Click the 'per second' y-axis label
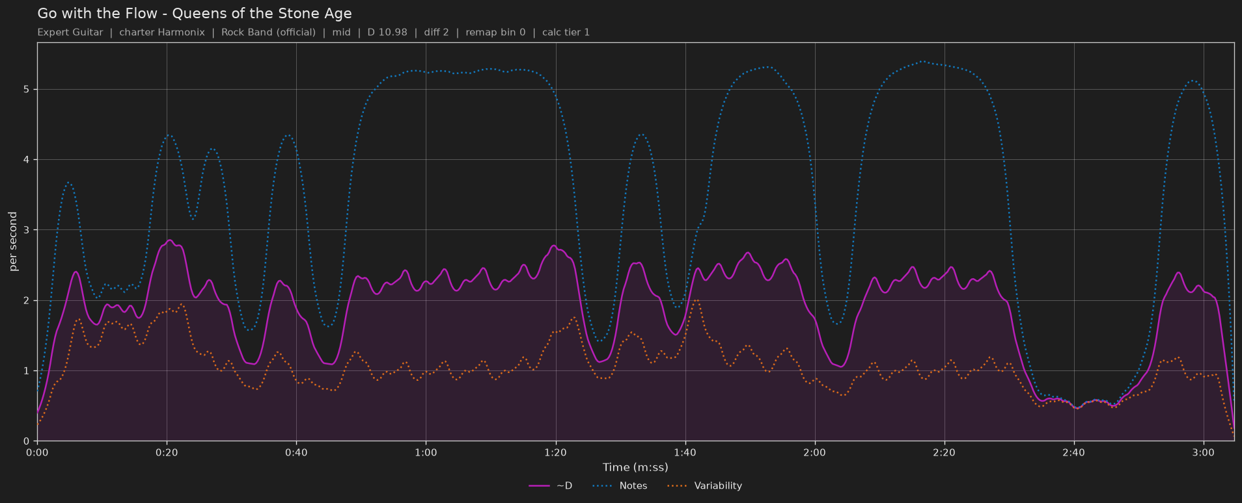This screenshot has width=1242, height=503. coord(13,242)
